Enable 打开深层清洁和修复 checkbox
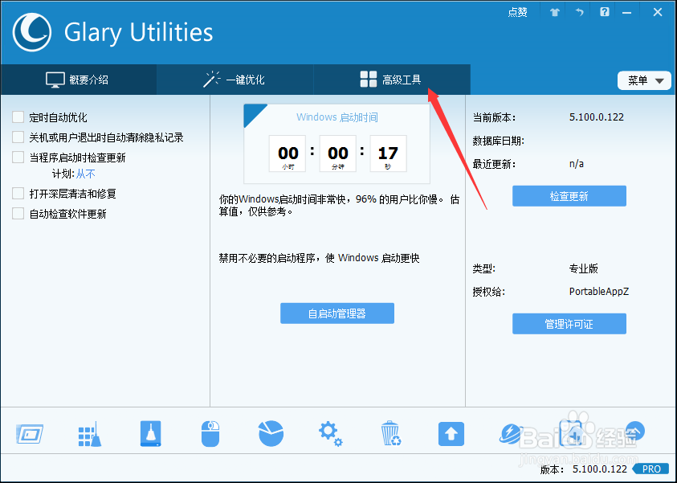Viewport: 677px width, 483px height. coord(17,194)
